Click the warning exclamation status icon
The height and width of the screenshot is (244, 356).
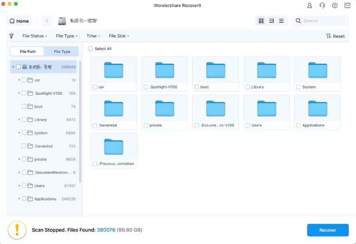pyautogui.click(x=17, y=230)
